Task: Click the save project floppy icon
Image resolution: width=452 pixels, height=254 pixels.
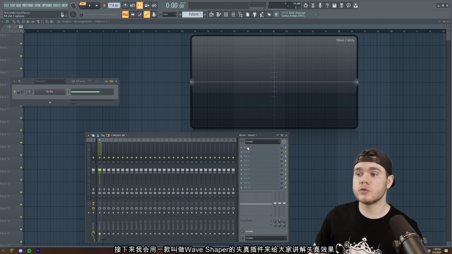Action: tap(334, 6)
